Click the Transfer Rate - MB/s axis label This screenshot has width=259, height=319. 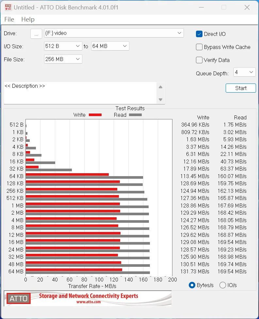coord(92,286)
